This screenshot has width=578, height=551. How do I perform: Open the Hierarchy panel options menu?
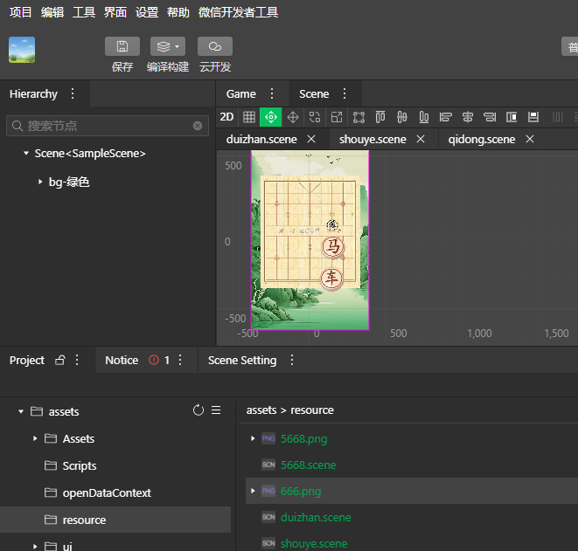click(73, 93)
